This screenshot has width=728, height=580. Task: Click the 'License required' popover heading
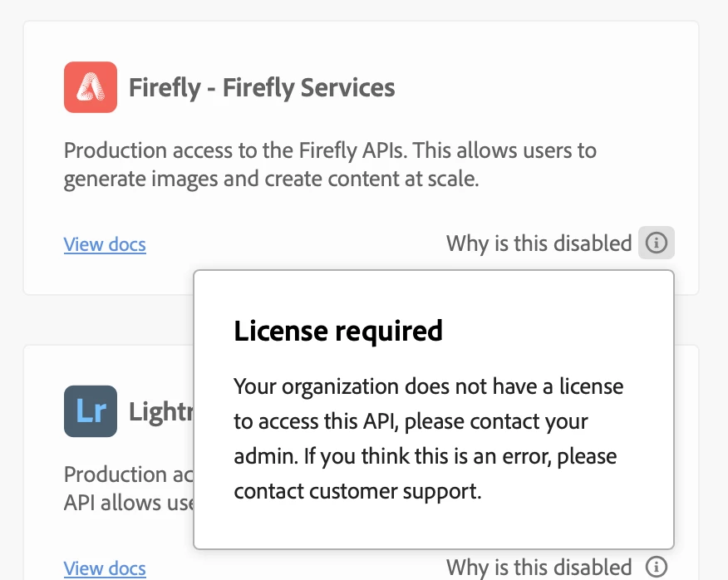click(x=338, y=331)
